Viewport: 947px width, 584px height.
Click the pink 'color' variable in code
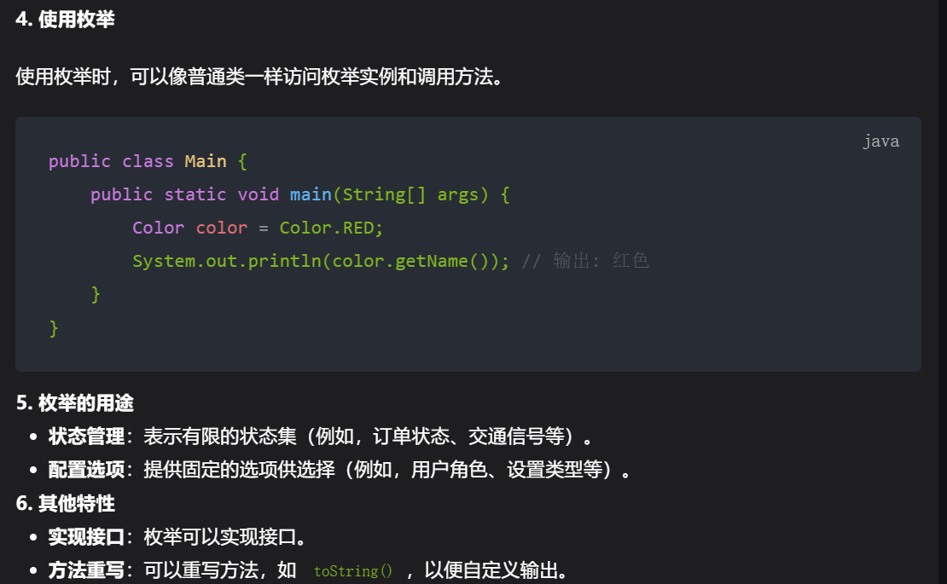[x=222, y=228]
